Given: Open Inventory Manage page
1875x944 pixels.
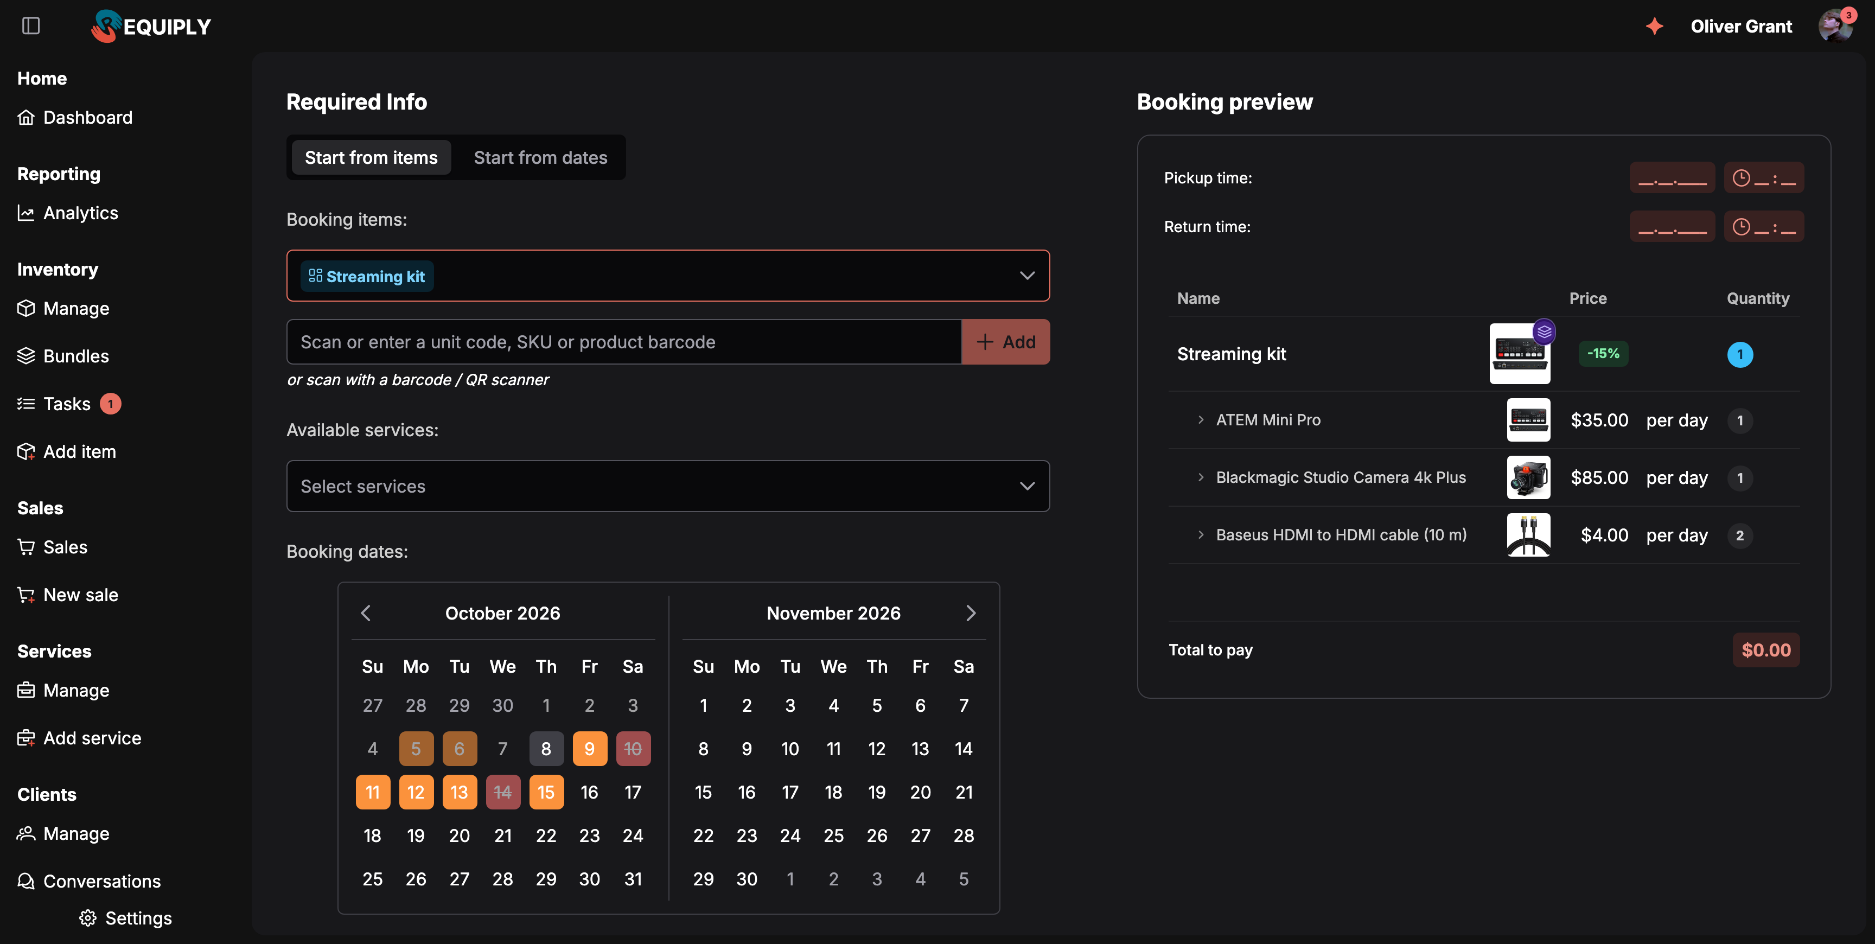Looking at the screenshot, I should tap(63, 309).
